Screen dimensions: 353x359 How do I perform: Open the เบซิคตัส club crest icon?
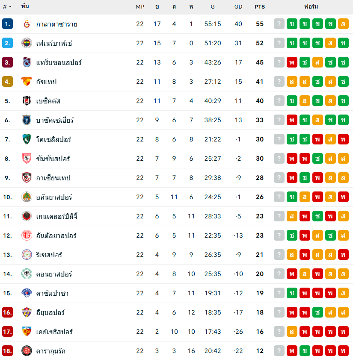coord(27,101)
